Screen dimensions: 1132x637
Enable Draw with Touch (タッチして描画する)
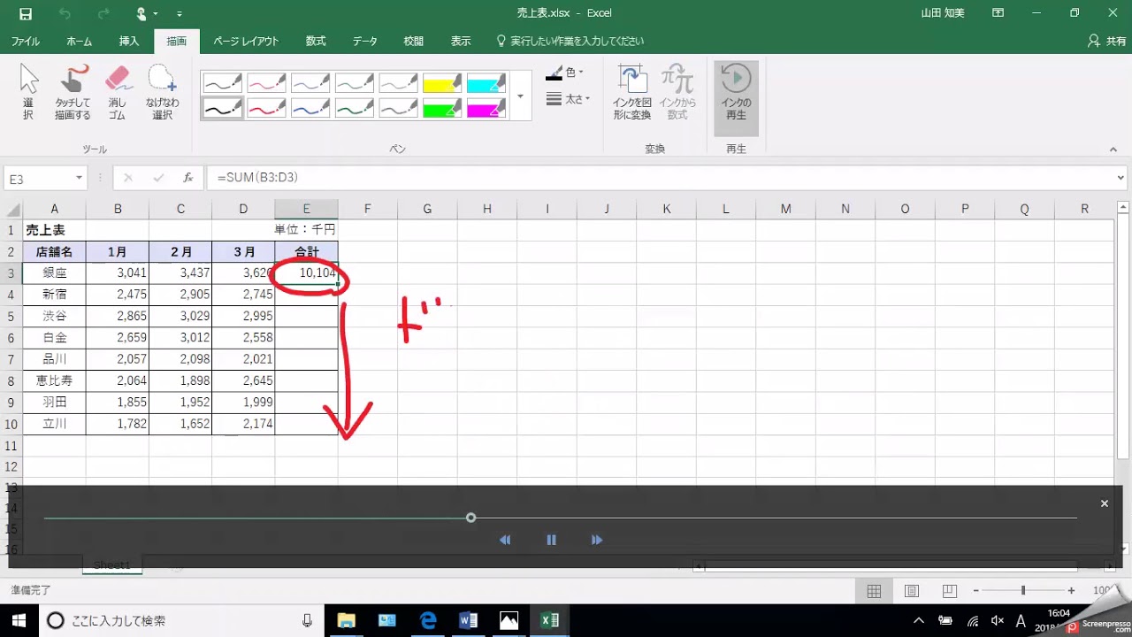pyautogui.click(x=73, y=92)
